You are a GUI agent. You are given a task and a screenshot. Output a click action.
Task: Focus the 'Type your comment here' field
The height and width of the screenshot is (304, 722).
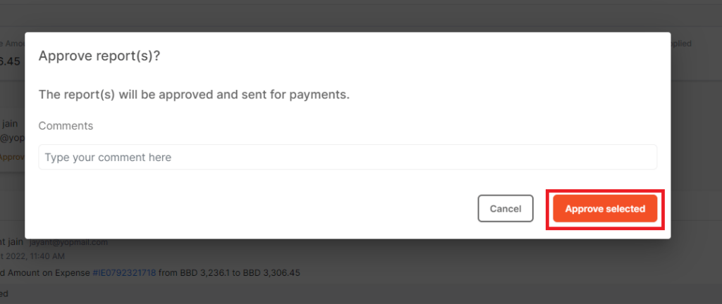point(348,157)
